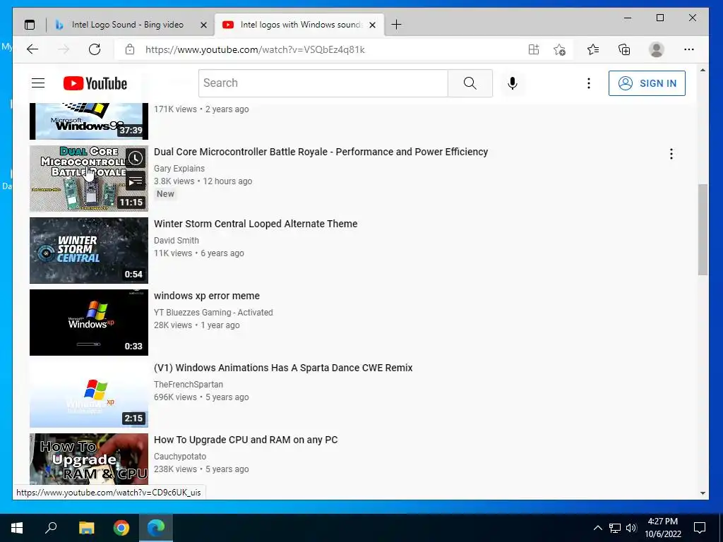Close the Intel logos YouTube tab
723x542 pixels.
373,25
